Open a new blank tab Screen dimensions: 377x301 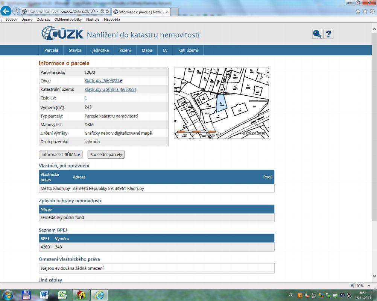point(174,12)
